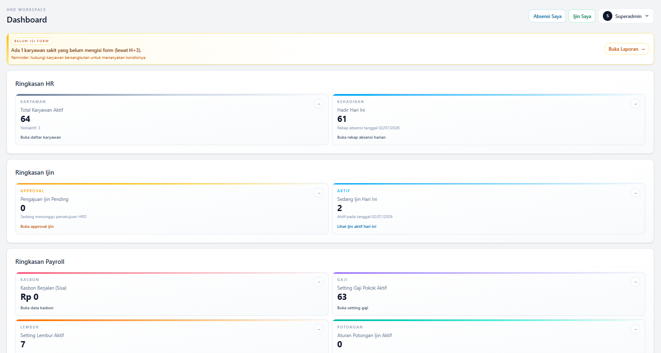Expand the Superadmin account dropdown chevron
661x353 pixels.
[x=647, y=16]
